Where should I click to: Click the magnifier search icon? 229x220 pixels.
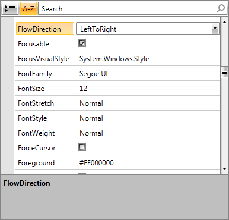[221, 8]
